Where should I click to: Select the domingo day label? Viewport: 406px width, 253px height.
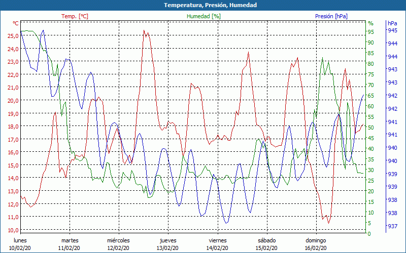(x=316, y=240)
